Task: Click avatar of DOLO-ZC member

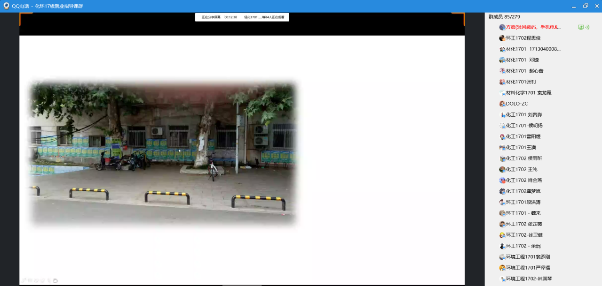Action: point(502,104)
